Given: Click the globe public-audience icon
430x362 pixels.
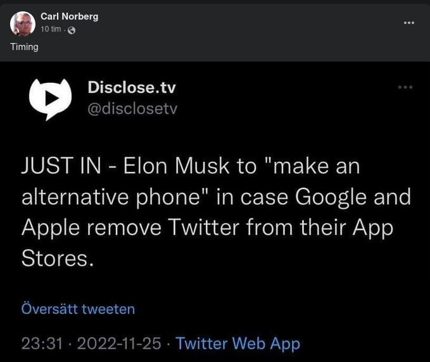Looking at the screenshot, I should click(x=71, y=30).
